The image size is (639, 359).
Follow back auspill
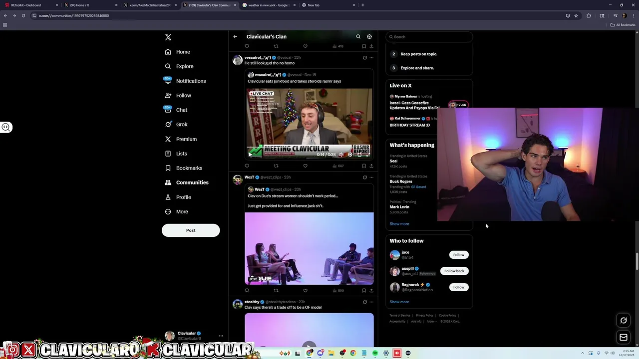[x=454, y=271]
